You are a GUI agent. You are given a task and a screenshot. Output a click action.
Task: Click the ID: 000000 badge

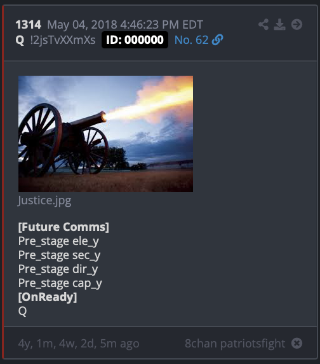pyautogui.click(x=135, y=39)
